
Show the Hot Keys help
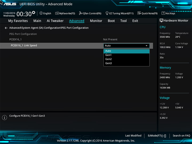pos(168,13)
